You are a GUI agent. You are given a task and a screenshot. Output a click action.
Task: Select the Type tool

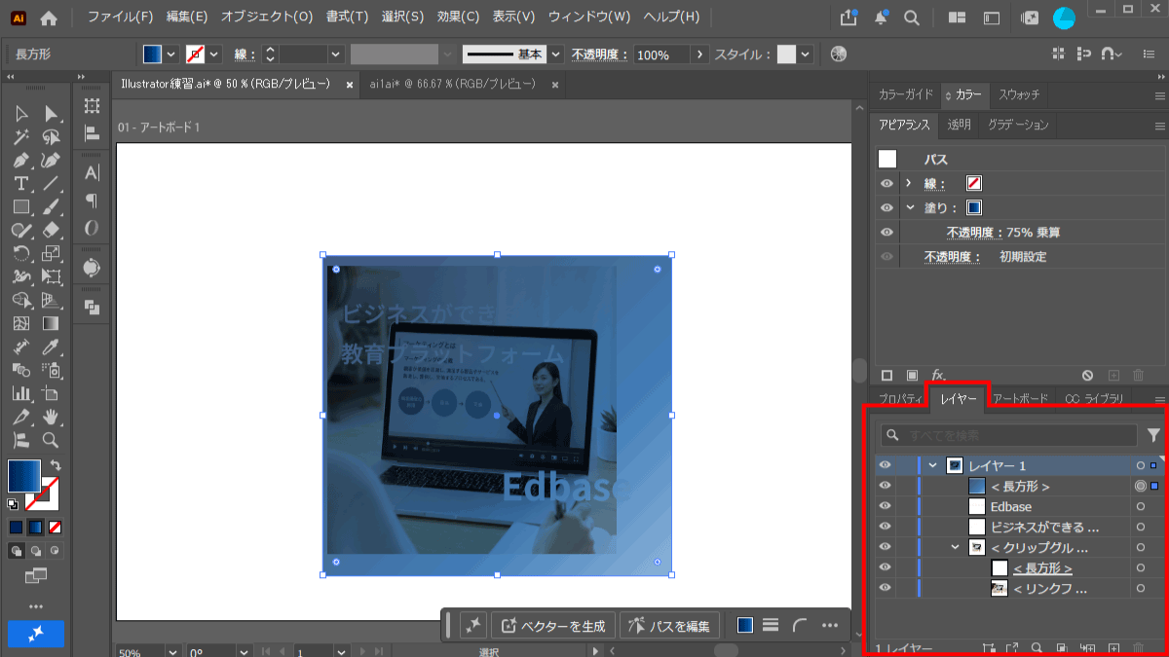click(21, 184)
